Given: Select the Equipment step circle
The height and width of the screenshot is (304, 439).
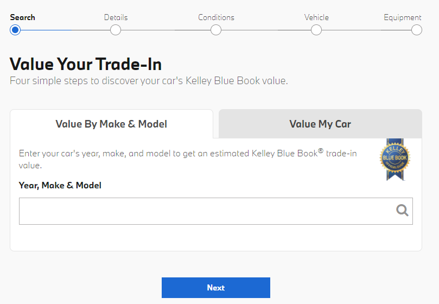Looking at the screenshot, I should pyautogui.click(x=417, y=30).
